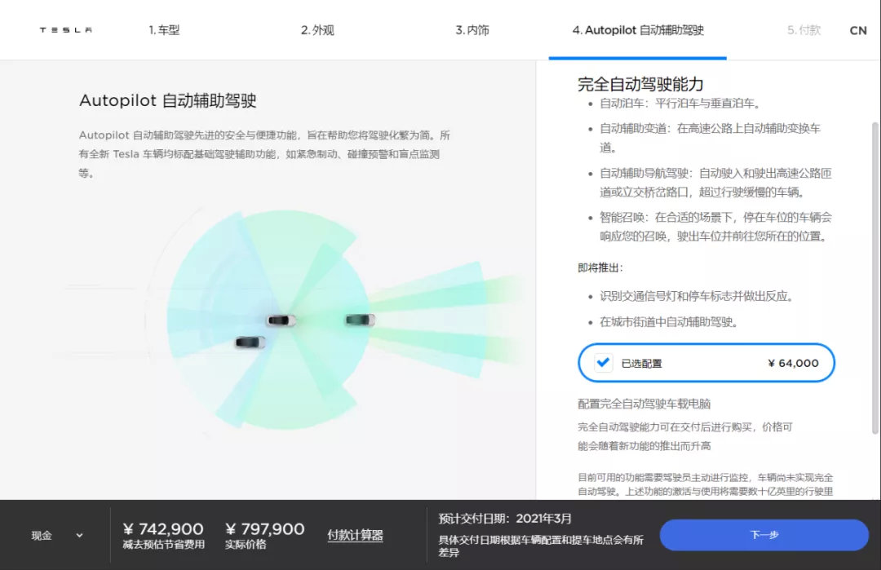Click the 实际价格 label
881x570 pixels.
(246, 544)
